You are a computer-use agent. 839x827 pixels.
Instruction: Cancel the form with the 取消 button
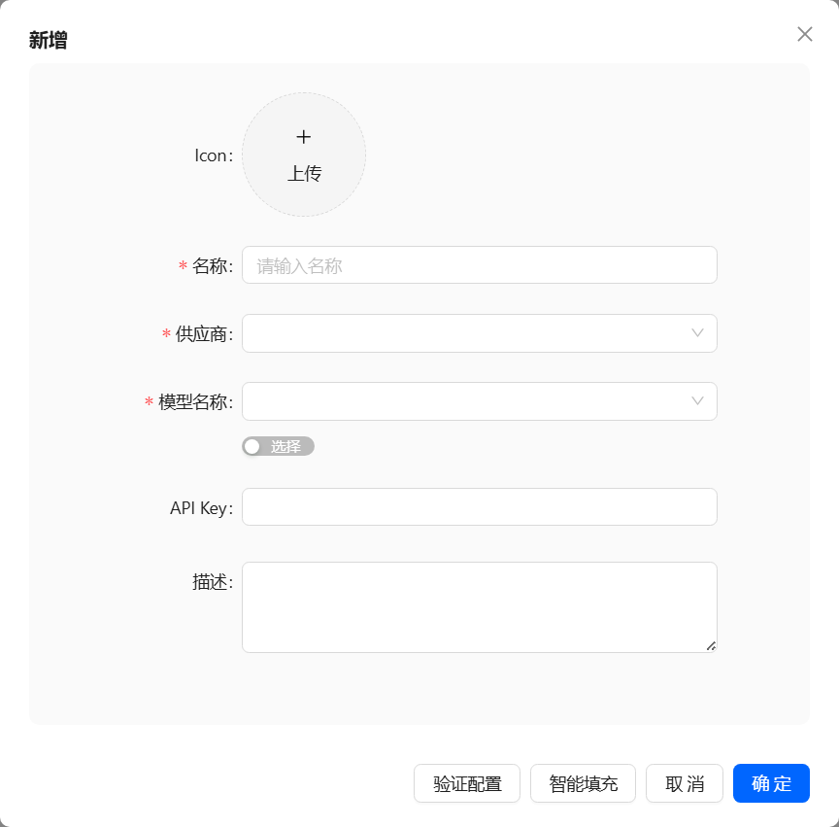pyautogui.click(x=685, y=783)
